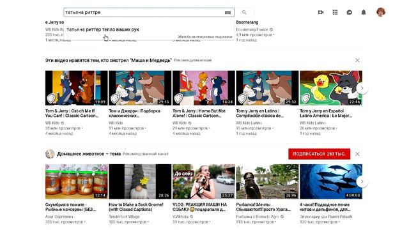Show next Tom and Jerry videos arrow

point(362,88)
